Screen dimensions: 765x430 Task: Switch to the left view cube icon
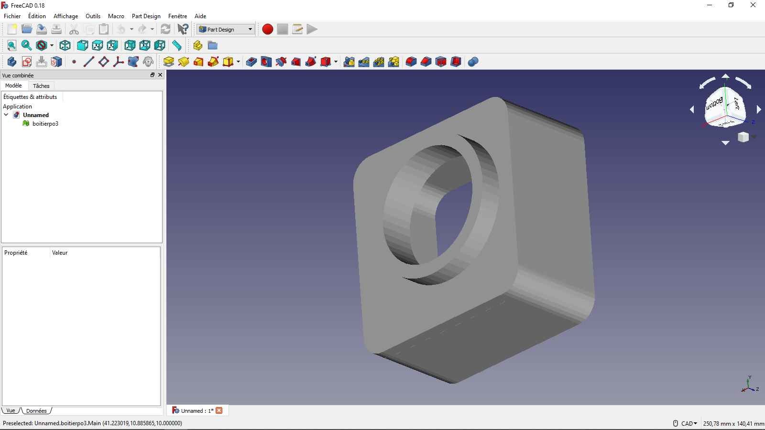[159, 45]
